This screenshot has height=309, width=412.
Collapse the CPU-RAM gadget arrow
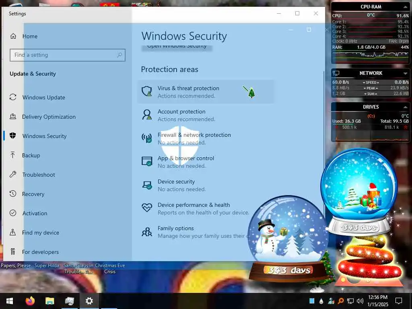pos(406,7)
